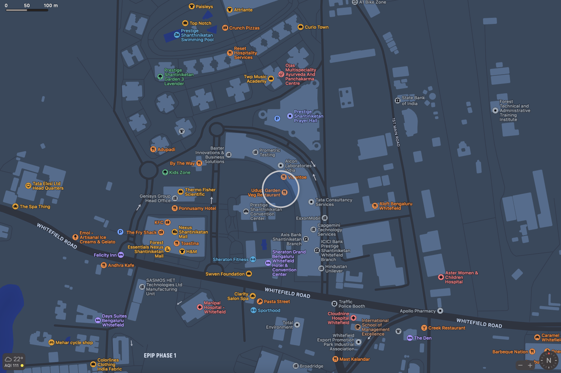Click Crunch Pizzas restaurant icon
This screenshot has height=373, width=561.
225,28
